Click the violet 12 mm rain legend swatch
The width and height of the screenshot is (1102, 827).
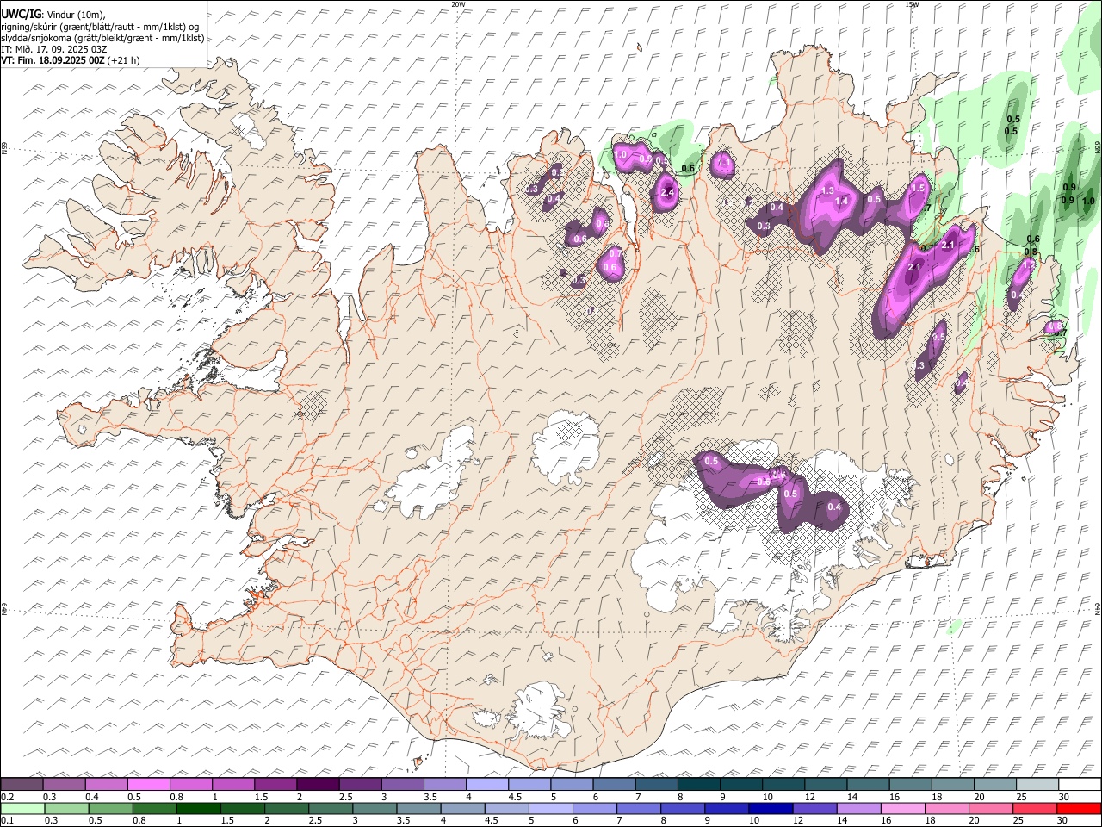[815, 809]
